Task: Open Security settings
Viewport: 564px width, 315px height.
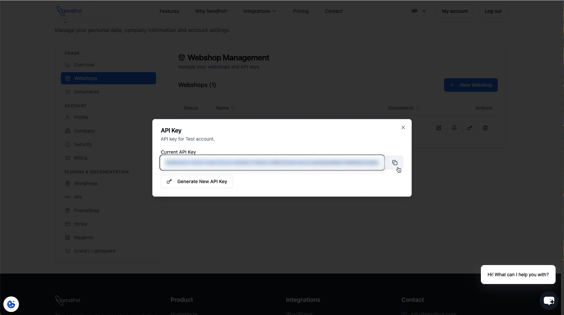Action: click(x=108, y=144)
